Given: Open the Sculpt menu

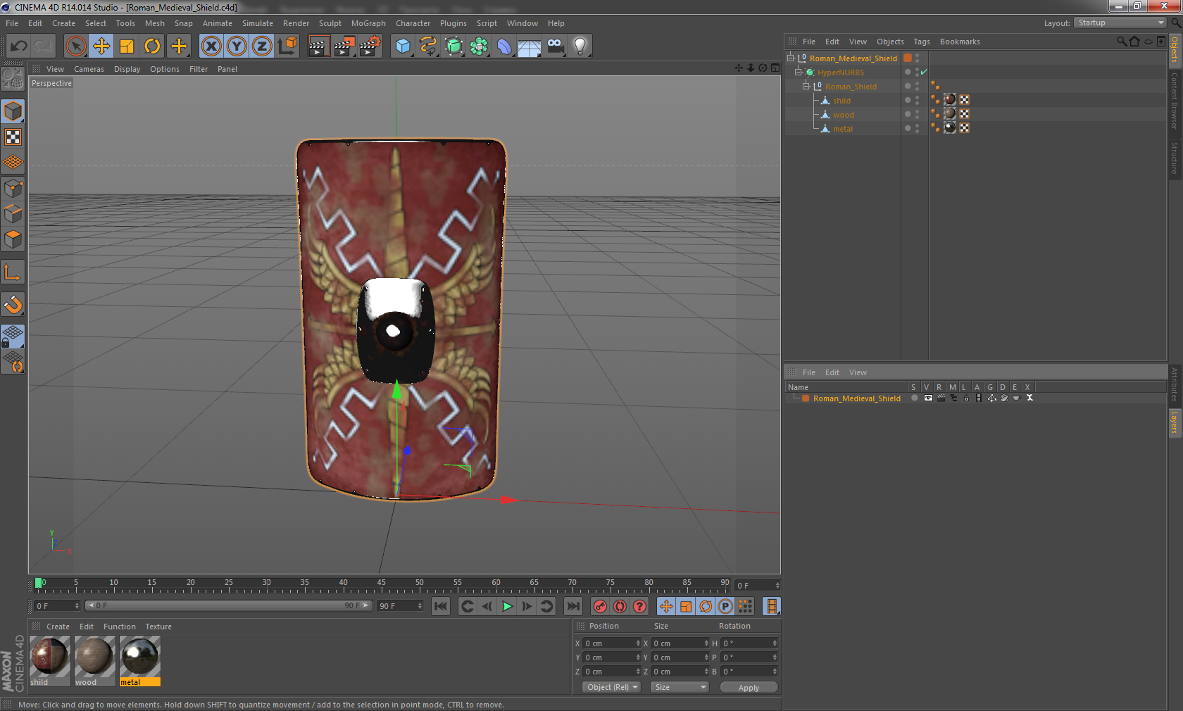Looking at the screenshot, I should [330, 23].
